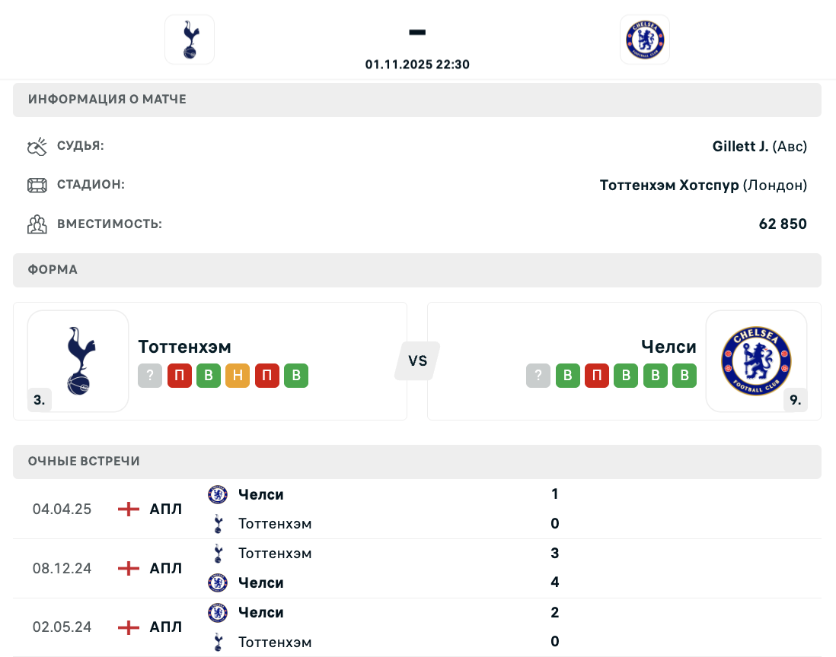Select Chelsea's red loss form badge
The image size is (836, 657).
pos(596,376)
